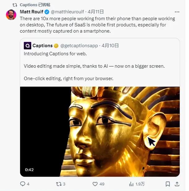Like the tweet with the heart icon

(x=95, y=184)
